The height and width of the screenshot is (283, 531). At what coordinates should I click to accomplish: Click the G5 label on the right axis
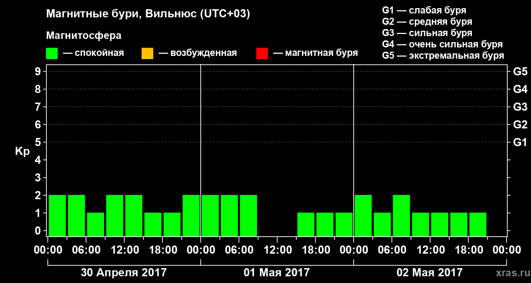click(x=520, y=72)
